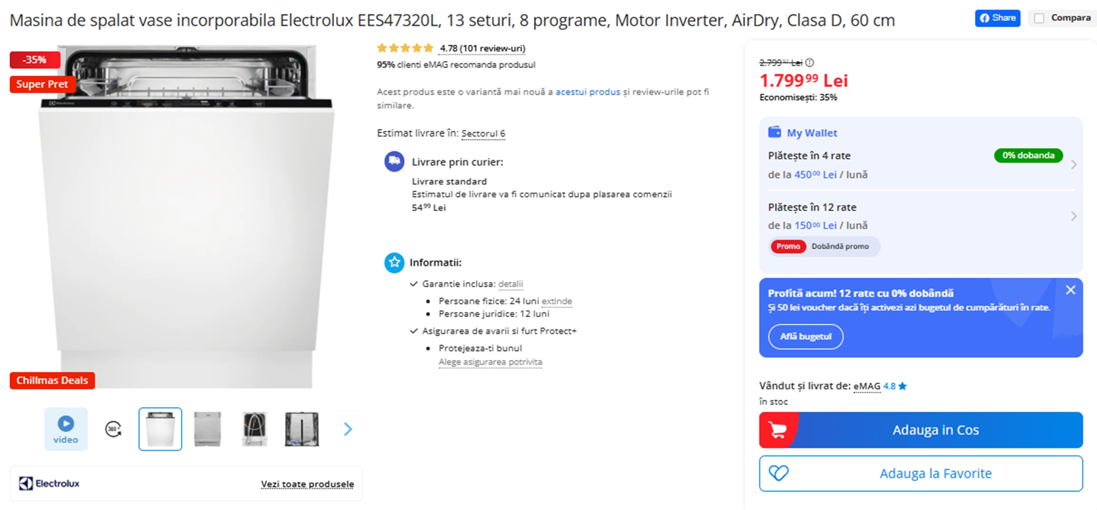1097x510 pixels.
Task: Select extinde to extend the warranty
Action: [557, 301]
